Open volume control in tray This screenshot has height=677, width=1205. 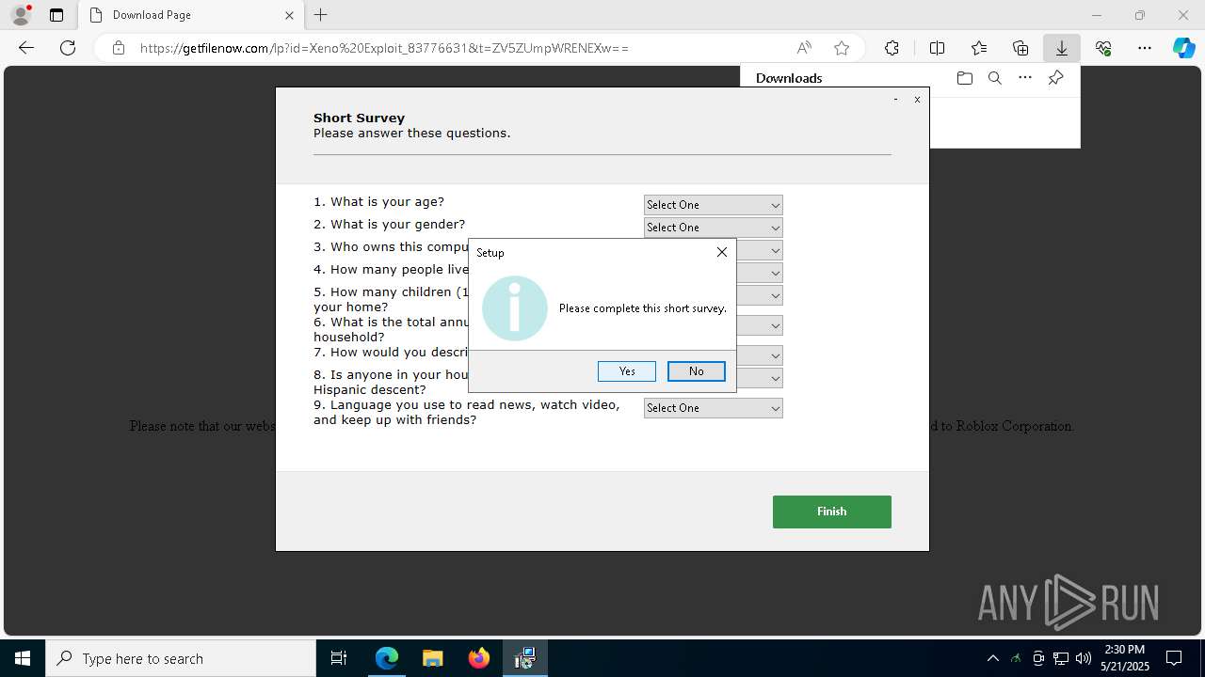tap(1084, 658)
